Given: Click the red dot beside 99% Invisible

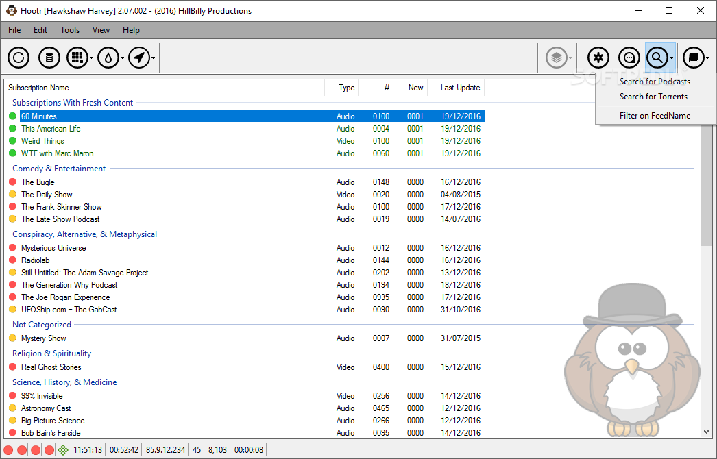Looking at the screenshot, I should coord(13,396).
